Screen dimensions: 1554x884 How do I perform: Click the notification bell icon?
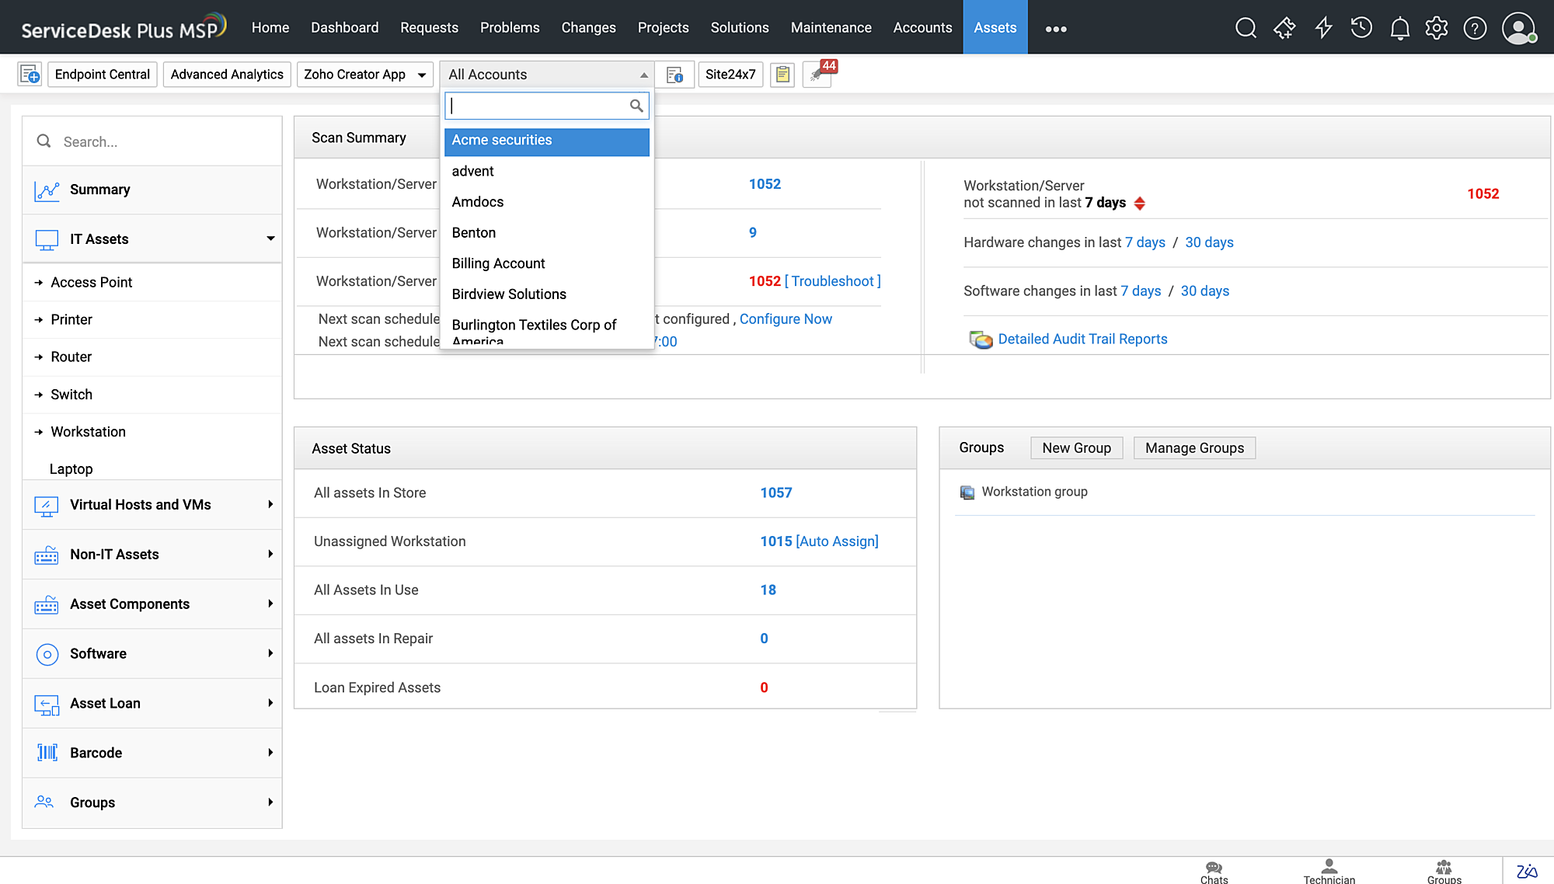pyautogui.click(x=1399, y=29)
